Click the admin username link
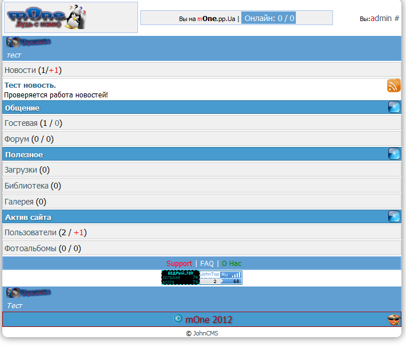Screen dimensions: 406x352 click(x=381, y=18)
